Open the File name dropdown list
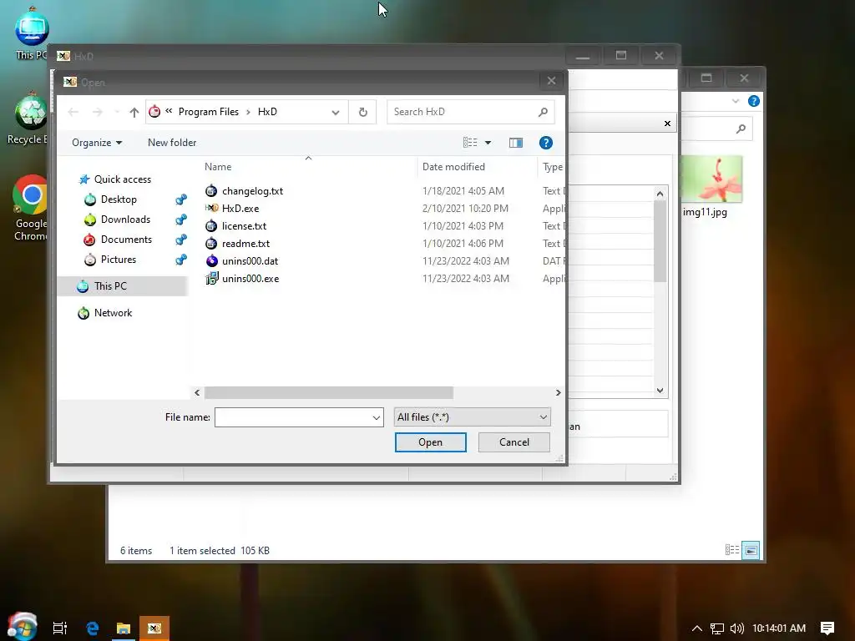 point(377,417)
